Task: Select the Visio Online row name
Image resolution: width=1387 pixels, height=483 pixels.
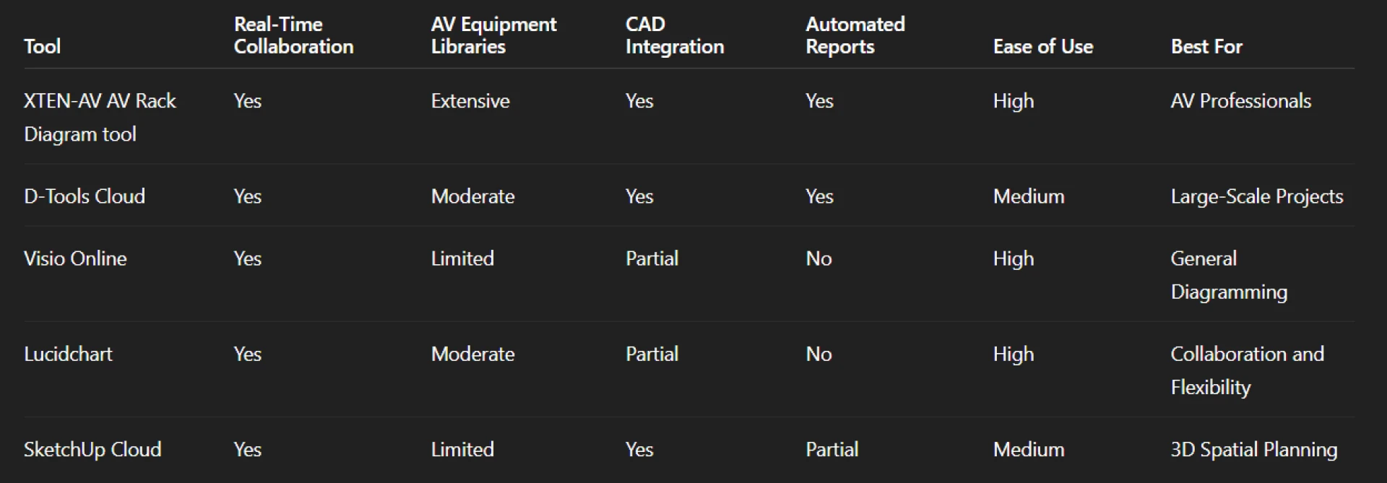Action: click(75, 258)
